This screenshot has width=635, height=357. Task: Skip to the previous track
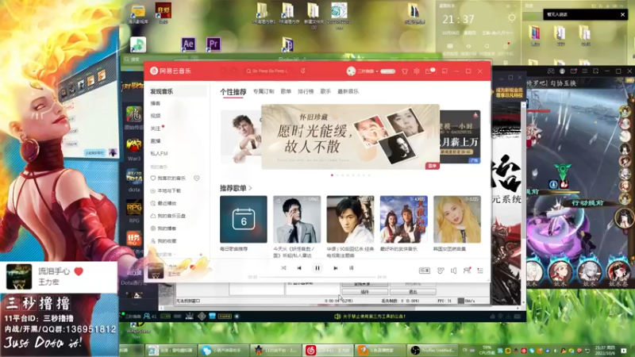(x=299, y=268)
